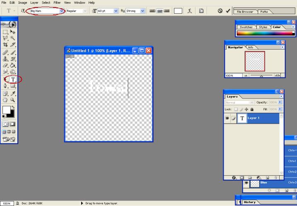Select the Clone Stamp tool
This screenshot has height=206, width=297.
point(5,59)
